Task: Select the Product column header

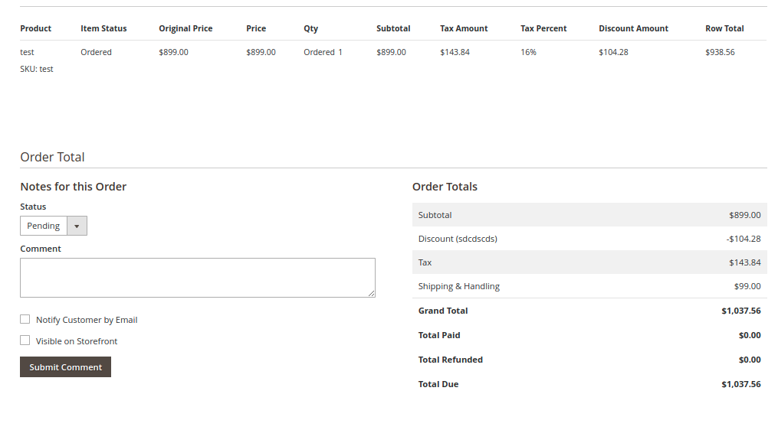Action: click(35, 28)
